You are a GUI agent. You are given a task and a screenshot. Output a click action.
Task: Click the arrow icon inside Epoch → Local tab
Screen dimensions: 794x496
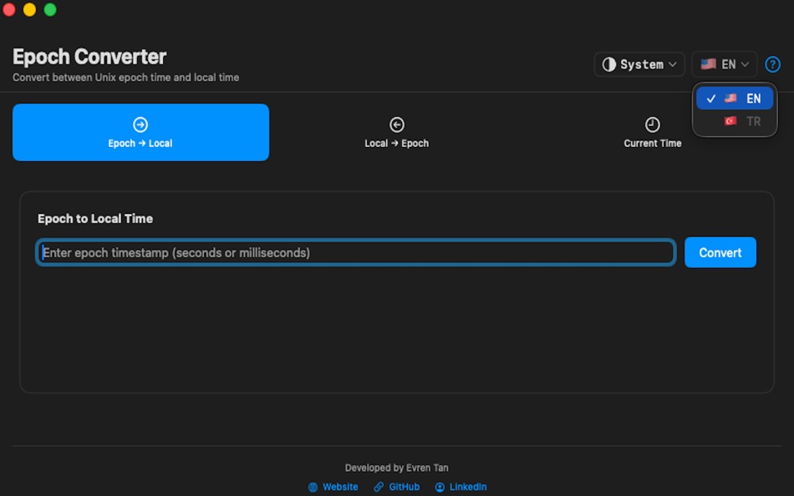click(x=140, y=125)
